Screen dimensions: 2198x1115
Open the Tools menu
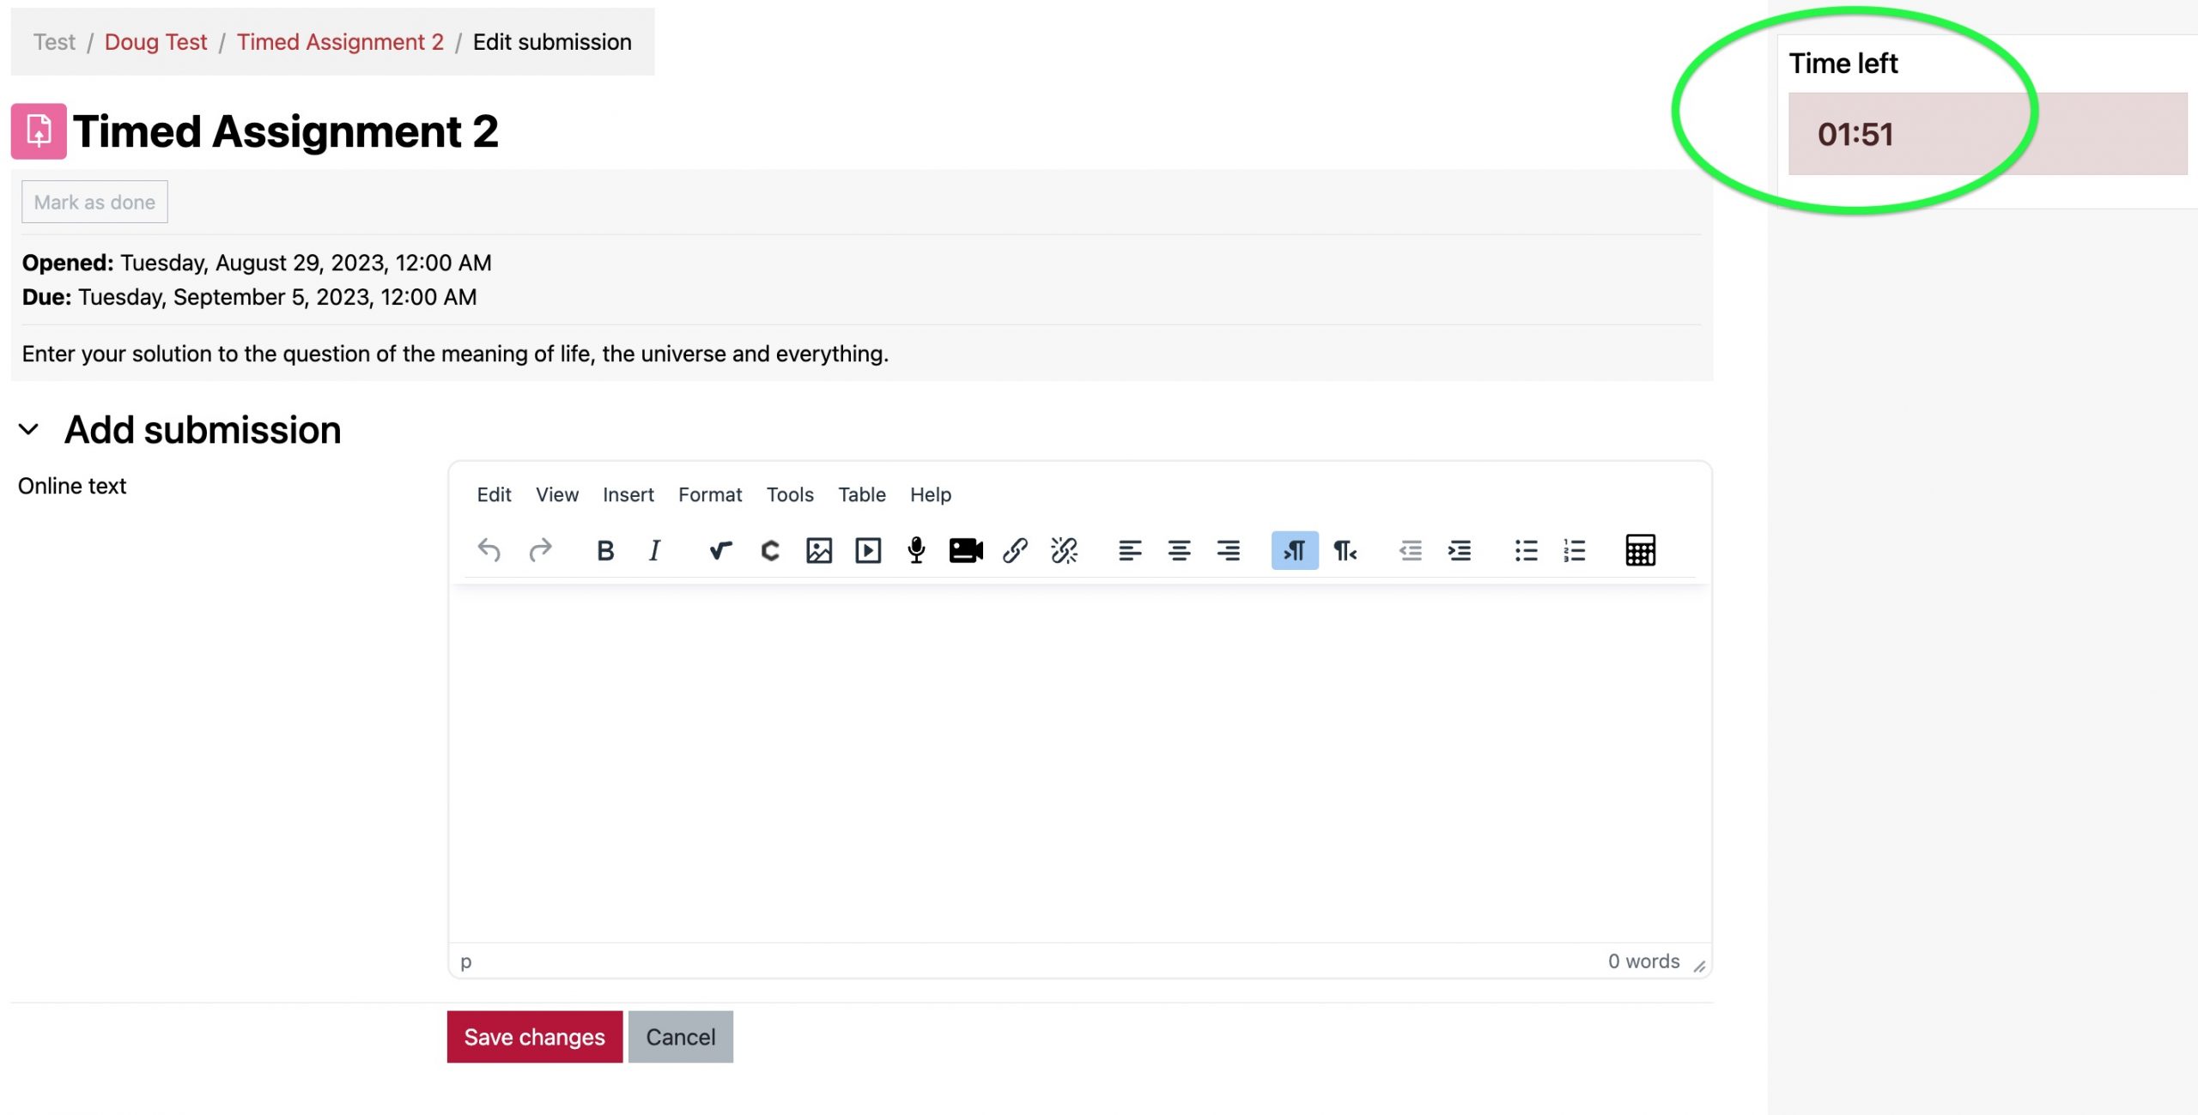click(791, 494)
